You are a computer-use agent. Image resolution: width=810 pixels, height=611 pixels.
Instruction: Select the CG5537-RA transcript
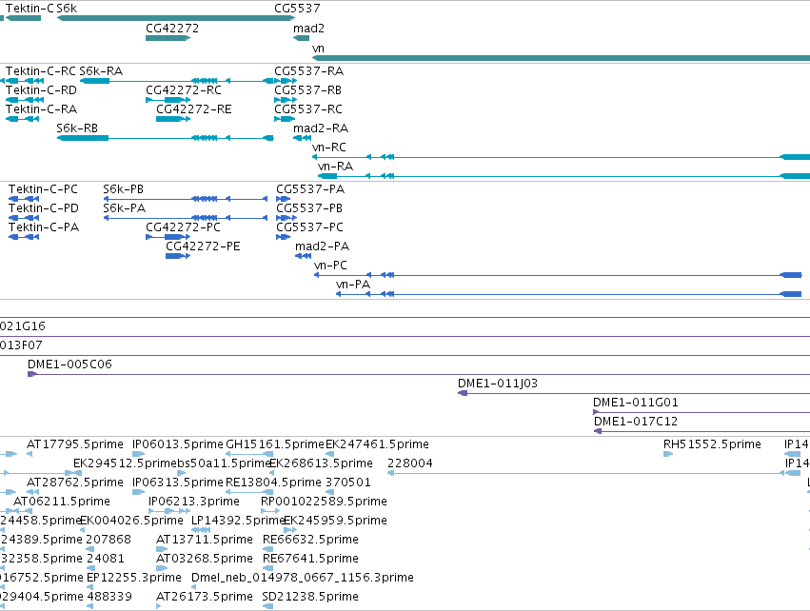point(286,81)
